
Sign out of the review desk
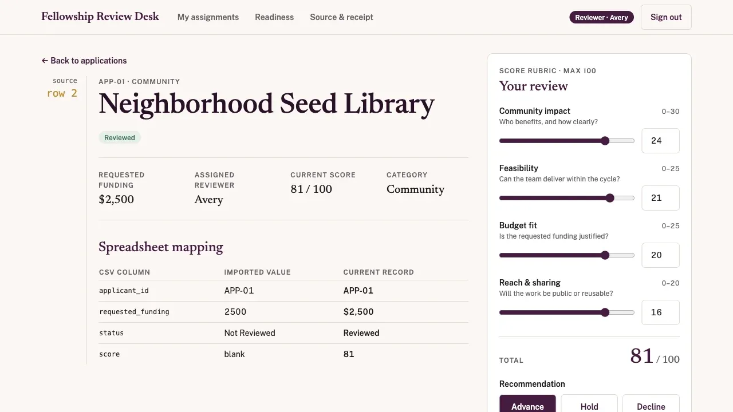pos(666,17)
